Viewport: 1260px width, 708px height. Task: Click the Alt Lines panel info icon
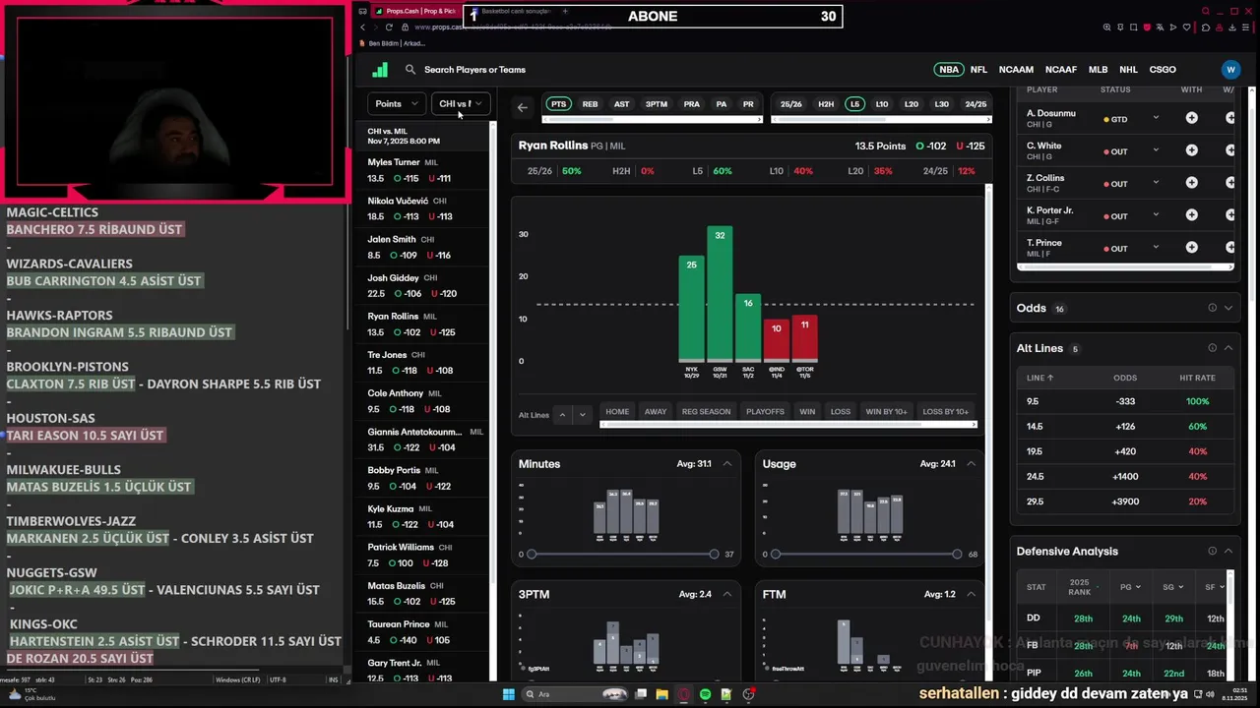tap(1212, 348)
